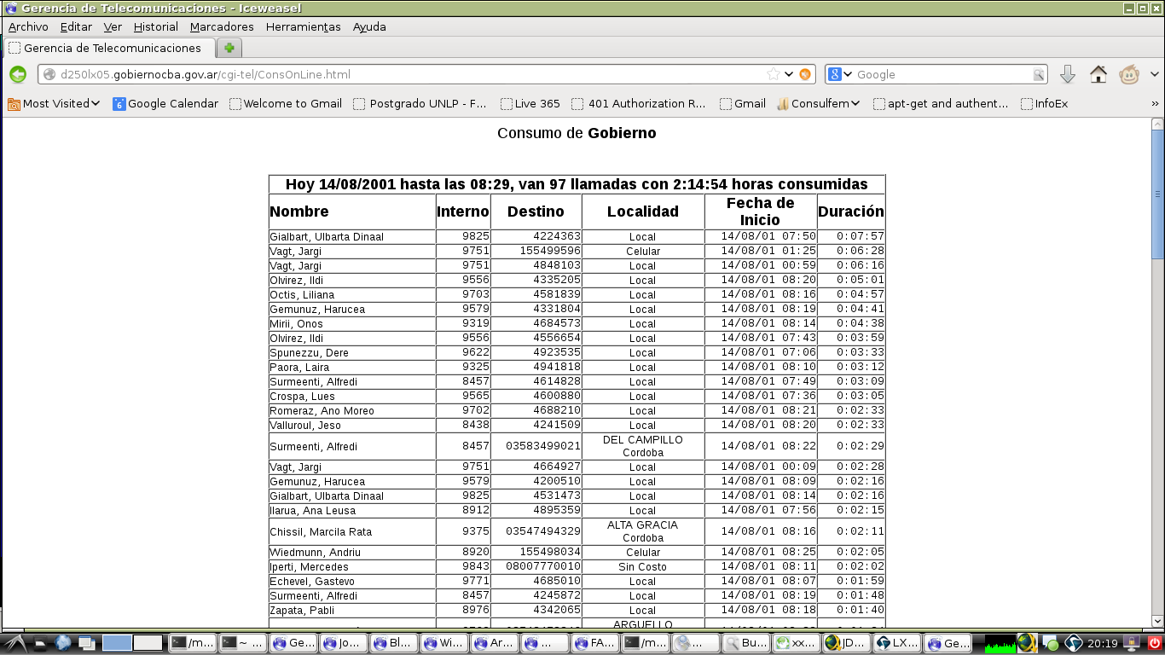Click the site identity icon in address bar

click(x=49, y=74)
